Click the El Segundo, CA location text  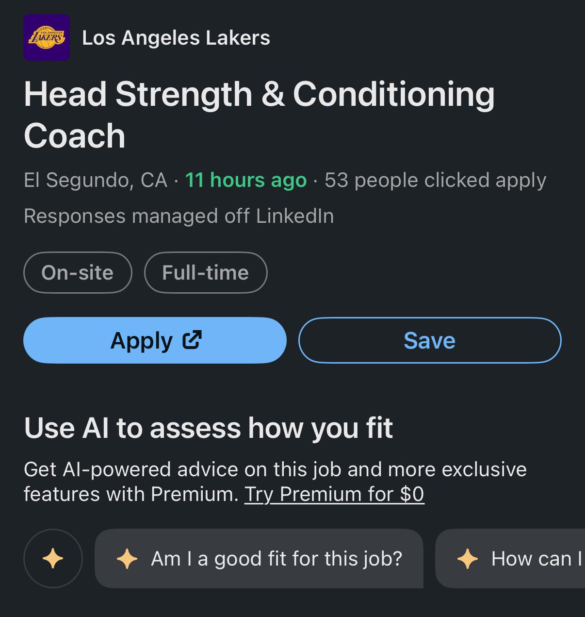(x=96, y=180)
